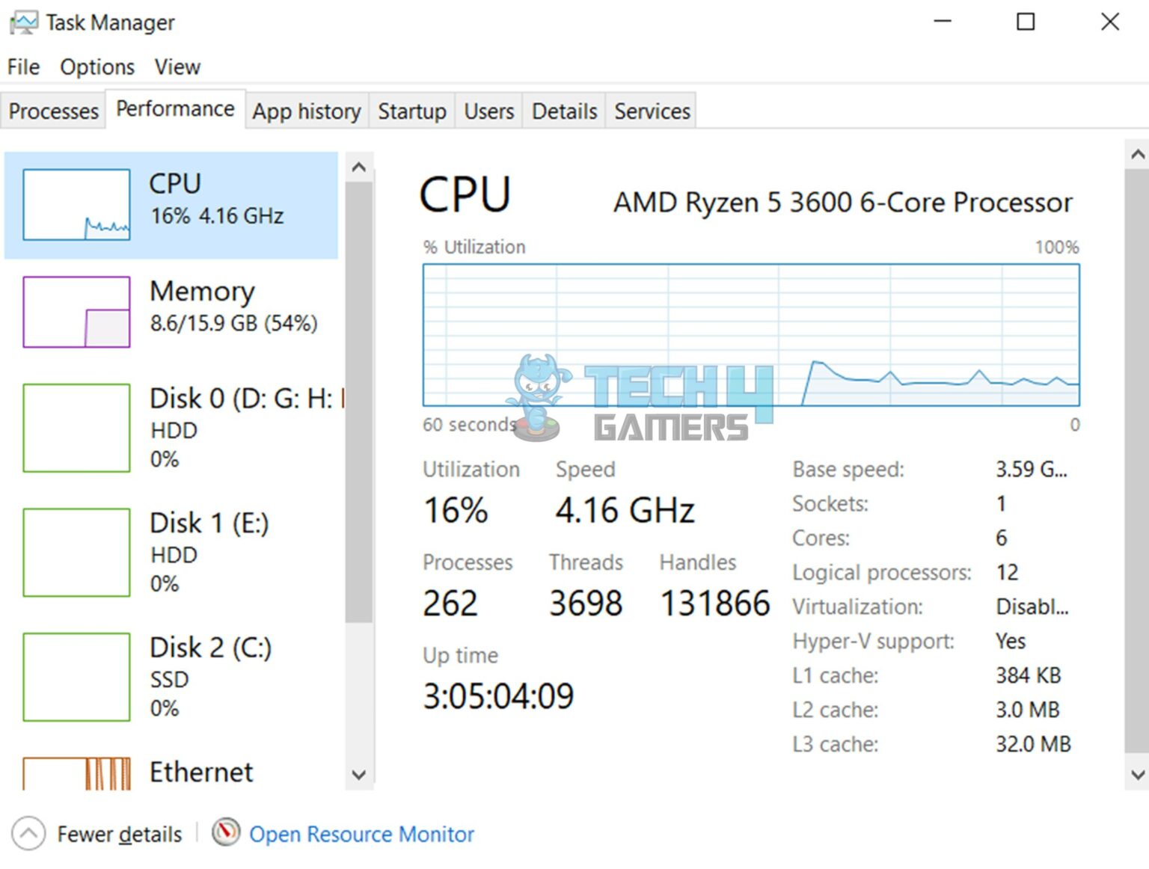Switch to the Startup tab
Image resolution: width=1149 pixels, height=869 pixels.
click(412, 111)
